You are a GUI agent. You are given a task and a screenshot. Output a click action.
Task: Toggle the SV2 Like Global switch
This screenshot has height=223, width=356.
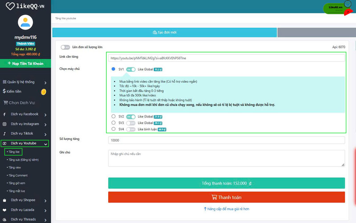click(131, 117)
